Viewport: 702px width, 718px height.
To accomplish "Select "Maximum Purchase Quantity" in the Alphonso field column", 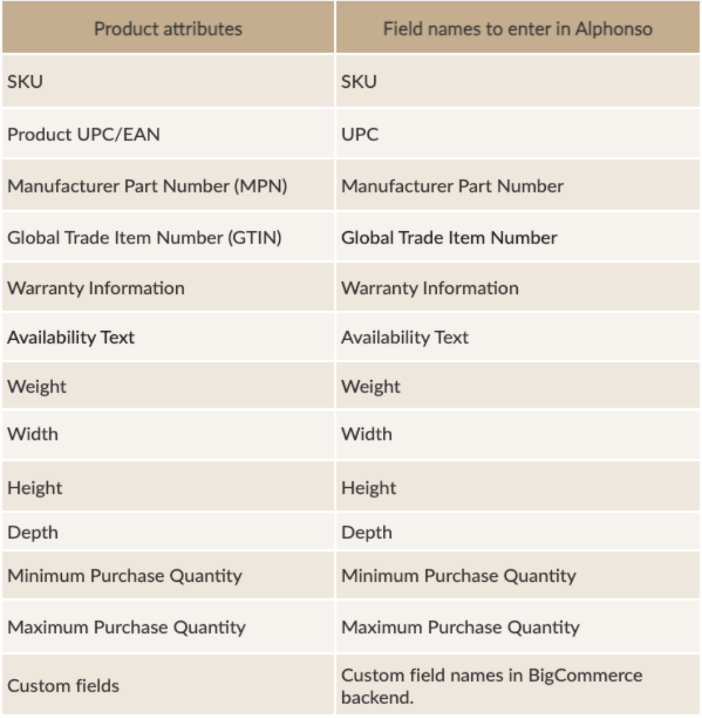I will [460, 627].
